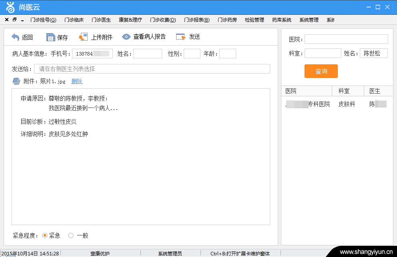Open the 门诊药房 menu

click(227, 20)
